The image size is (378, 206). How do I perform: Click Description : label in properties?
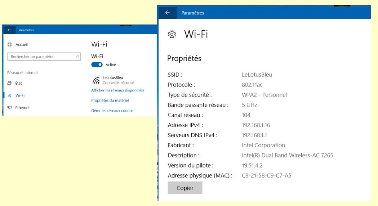[184, 156]
